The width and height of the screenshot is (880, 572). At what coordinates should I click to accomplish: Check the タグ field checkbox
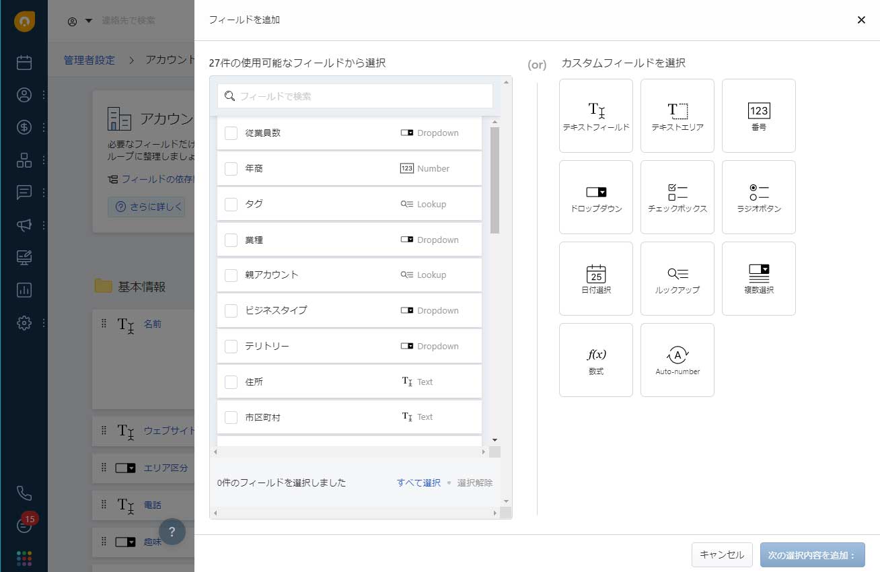coord(231,204)
